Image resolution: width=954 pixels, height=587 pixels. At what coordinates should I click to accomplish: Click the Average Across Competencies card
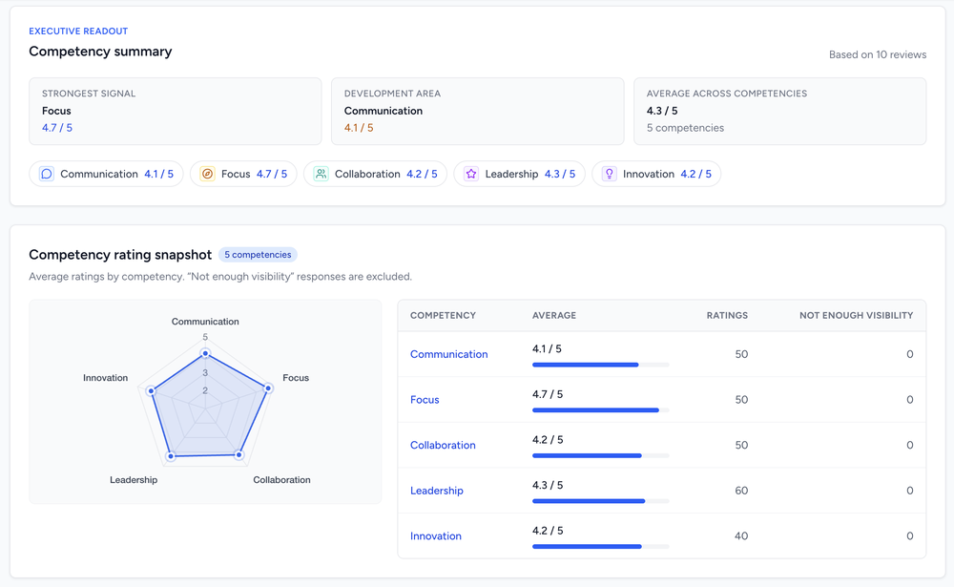coord(780,112)
